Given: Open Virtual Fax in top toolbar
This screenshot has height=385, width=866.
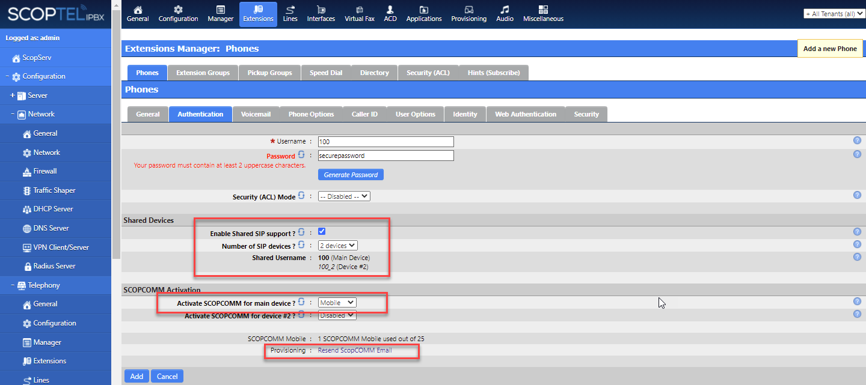Looking at the screenshot, I should pyautogui.click(x=360, y=14).
